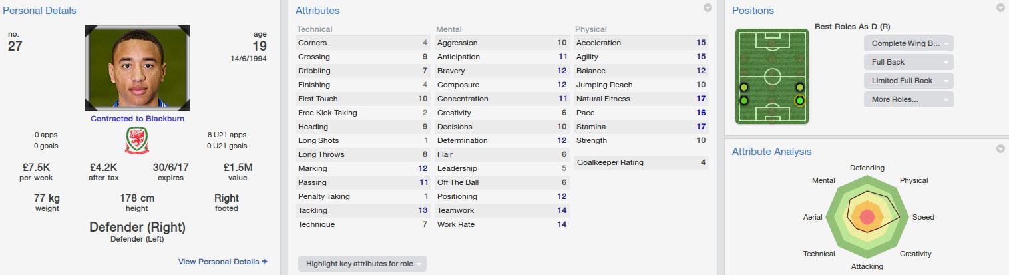1009x275 pixels.
Task: Click the player's portrait photo
Action: 138,68
